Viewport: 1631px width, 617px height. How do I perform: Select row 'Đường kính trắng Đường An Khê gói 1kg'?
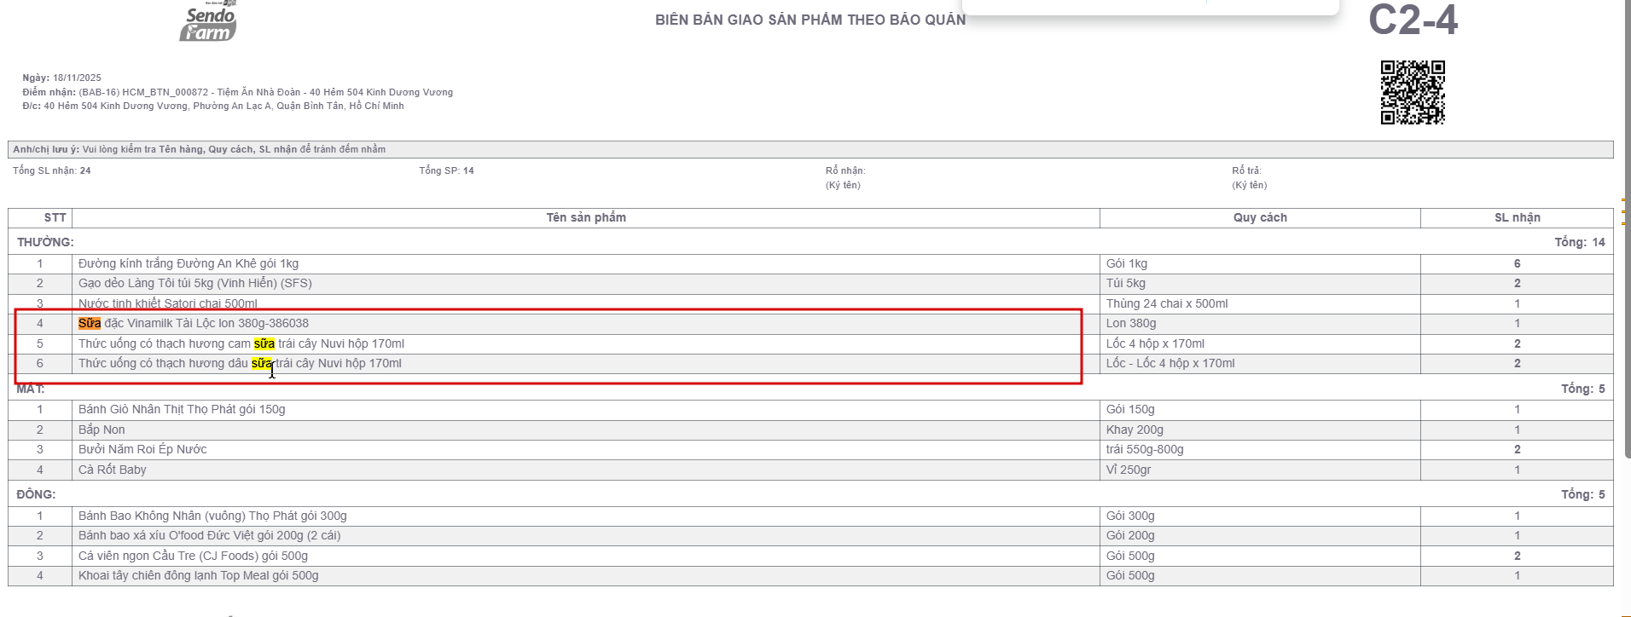810,263
